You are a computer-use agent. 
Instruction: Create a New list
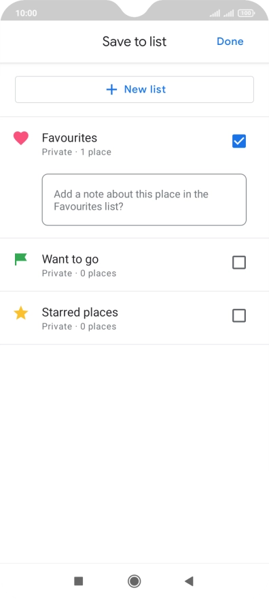134,90
